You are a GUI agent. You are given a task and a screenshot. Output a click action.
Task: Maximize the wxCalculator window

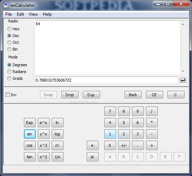click(x=168, y=4)
